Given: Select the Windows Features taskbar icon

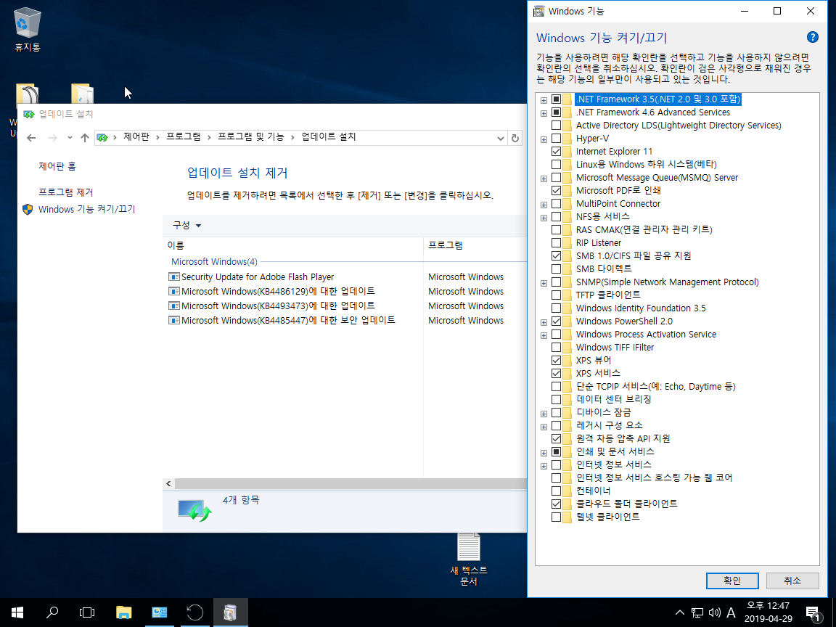Looking at the screenshot, I should [230, 612].
